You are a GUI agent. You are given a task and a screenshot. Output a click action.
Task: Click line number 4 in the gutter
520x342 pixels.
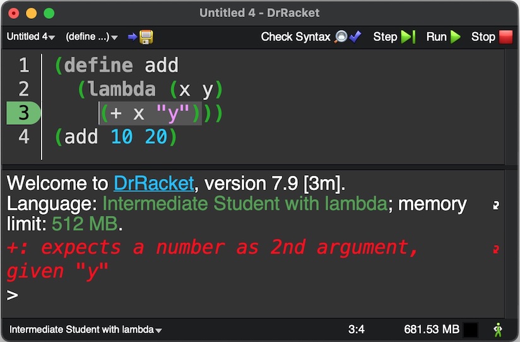coord(23,137)
